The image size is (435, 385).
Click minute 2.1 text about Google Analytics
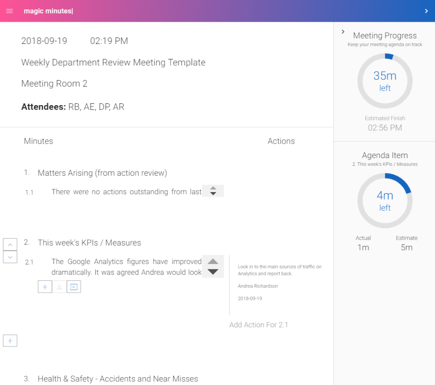[126, 267]
